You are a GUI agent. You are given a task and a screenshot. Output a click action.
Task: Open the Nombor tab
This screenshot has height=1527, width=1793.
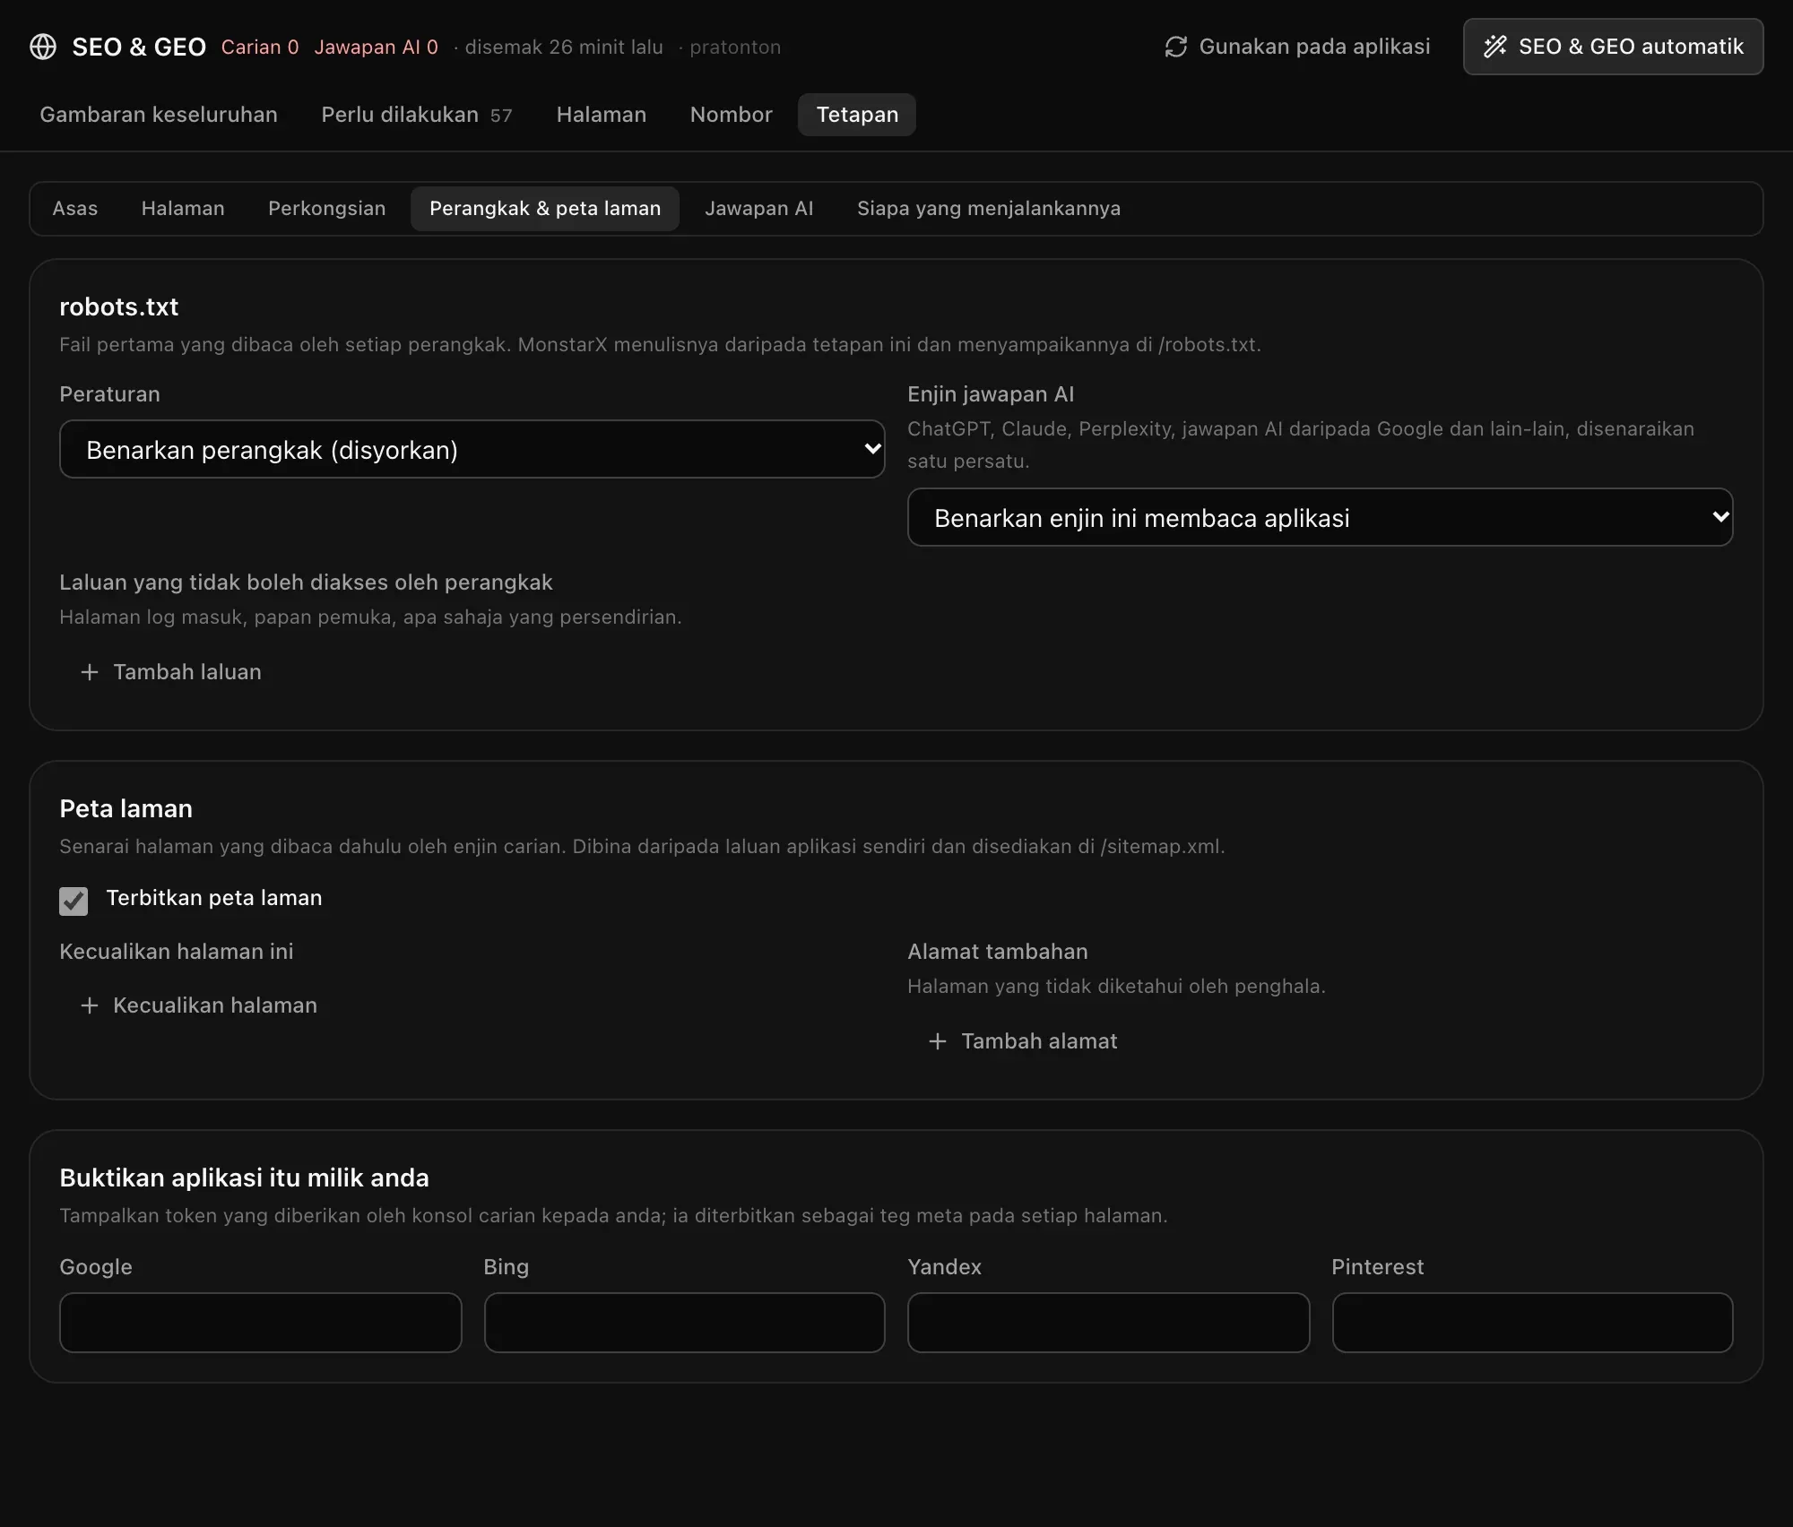[731, 115]
